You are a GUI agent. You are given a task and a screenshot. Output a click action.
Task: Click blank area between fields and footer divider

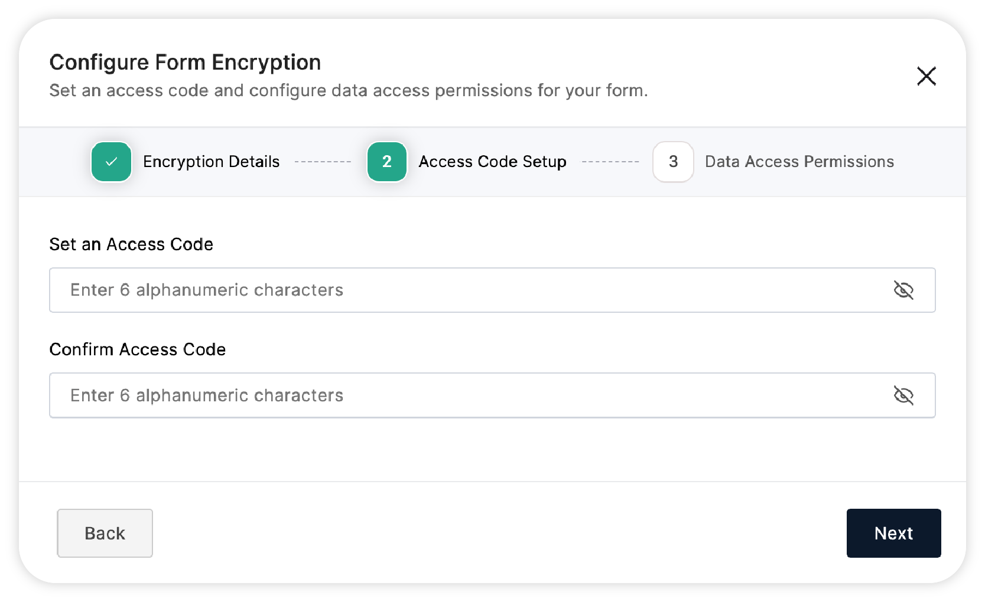tap(492, 450)
